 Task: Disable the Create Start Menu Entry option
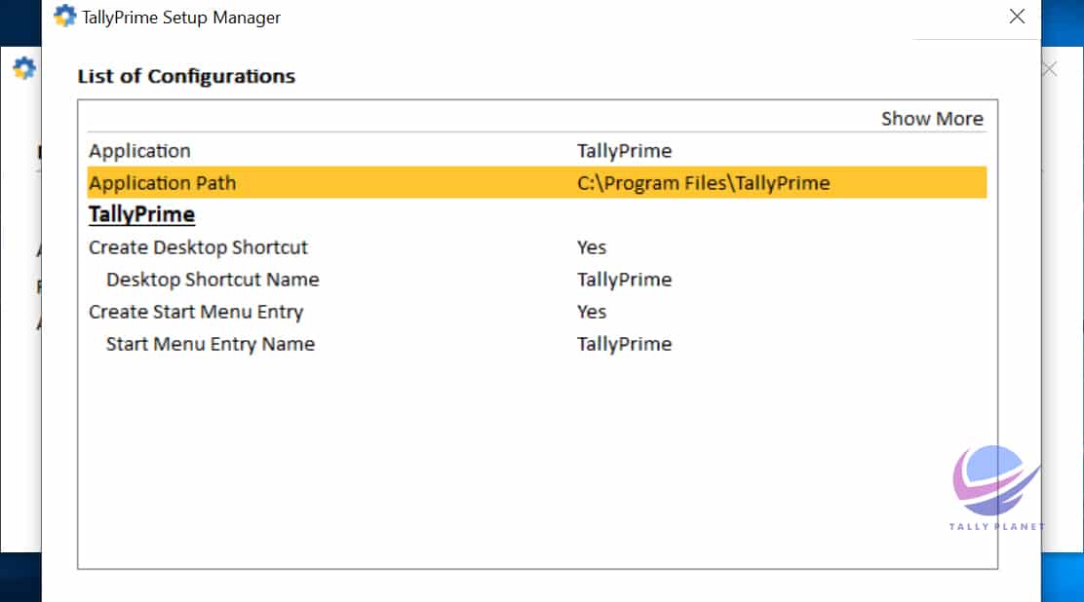(x=592, y=312)
